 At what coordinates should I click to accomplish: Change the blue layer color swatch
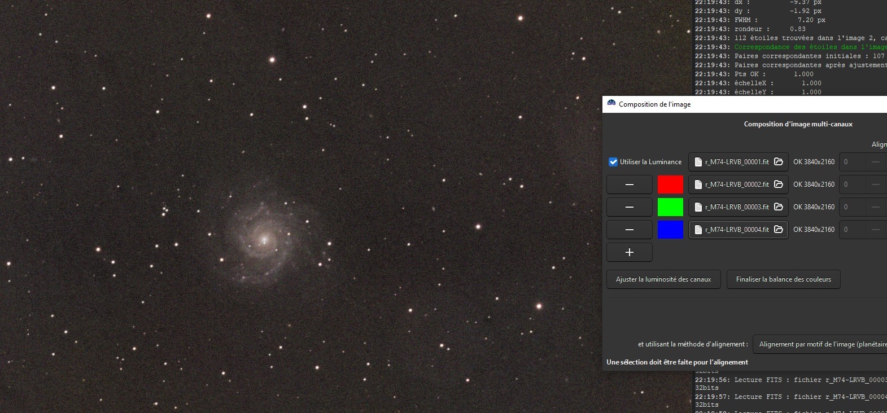670,230
